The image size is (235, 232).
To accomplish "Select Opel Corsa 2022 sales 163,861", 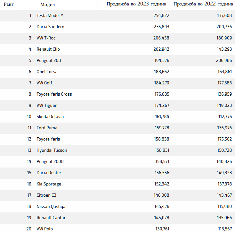I will (224, 72).
